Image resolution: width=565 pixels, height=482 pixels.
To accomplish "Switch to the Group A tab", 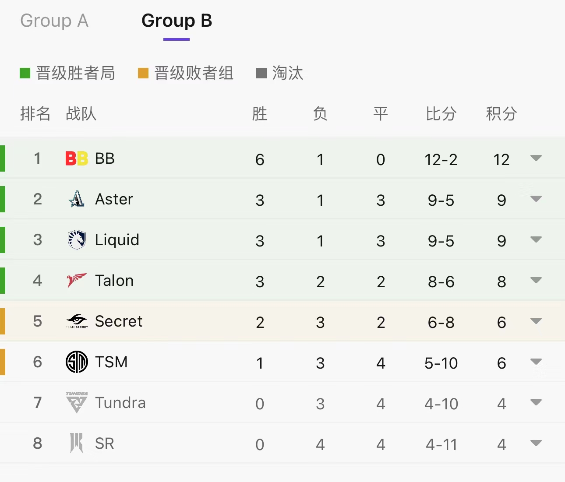I will pos(54,21).
